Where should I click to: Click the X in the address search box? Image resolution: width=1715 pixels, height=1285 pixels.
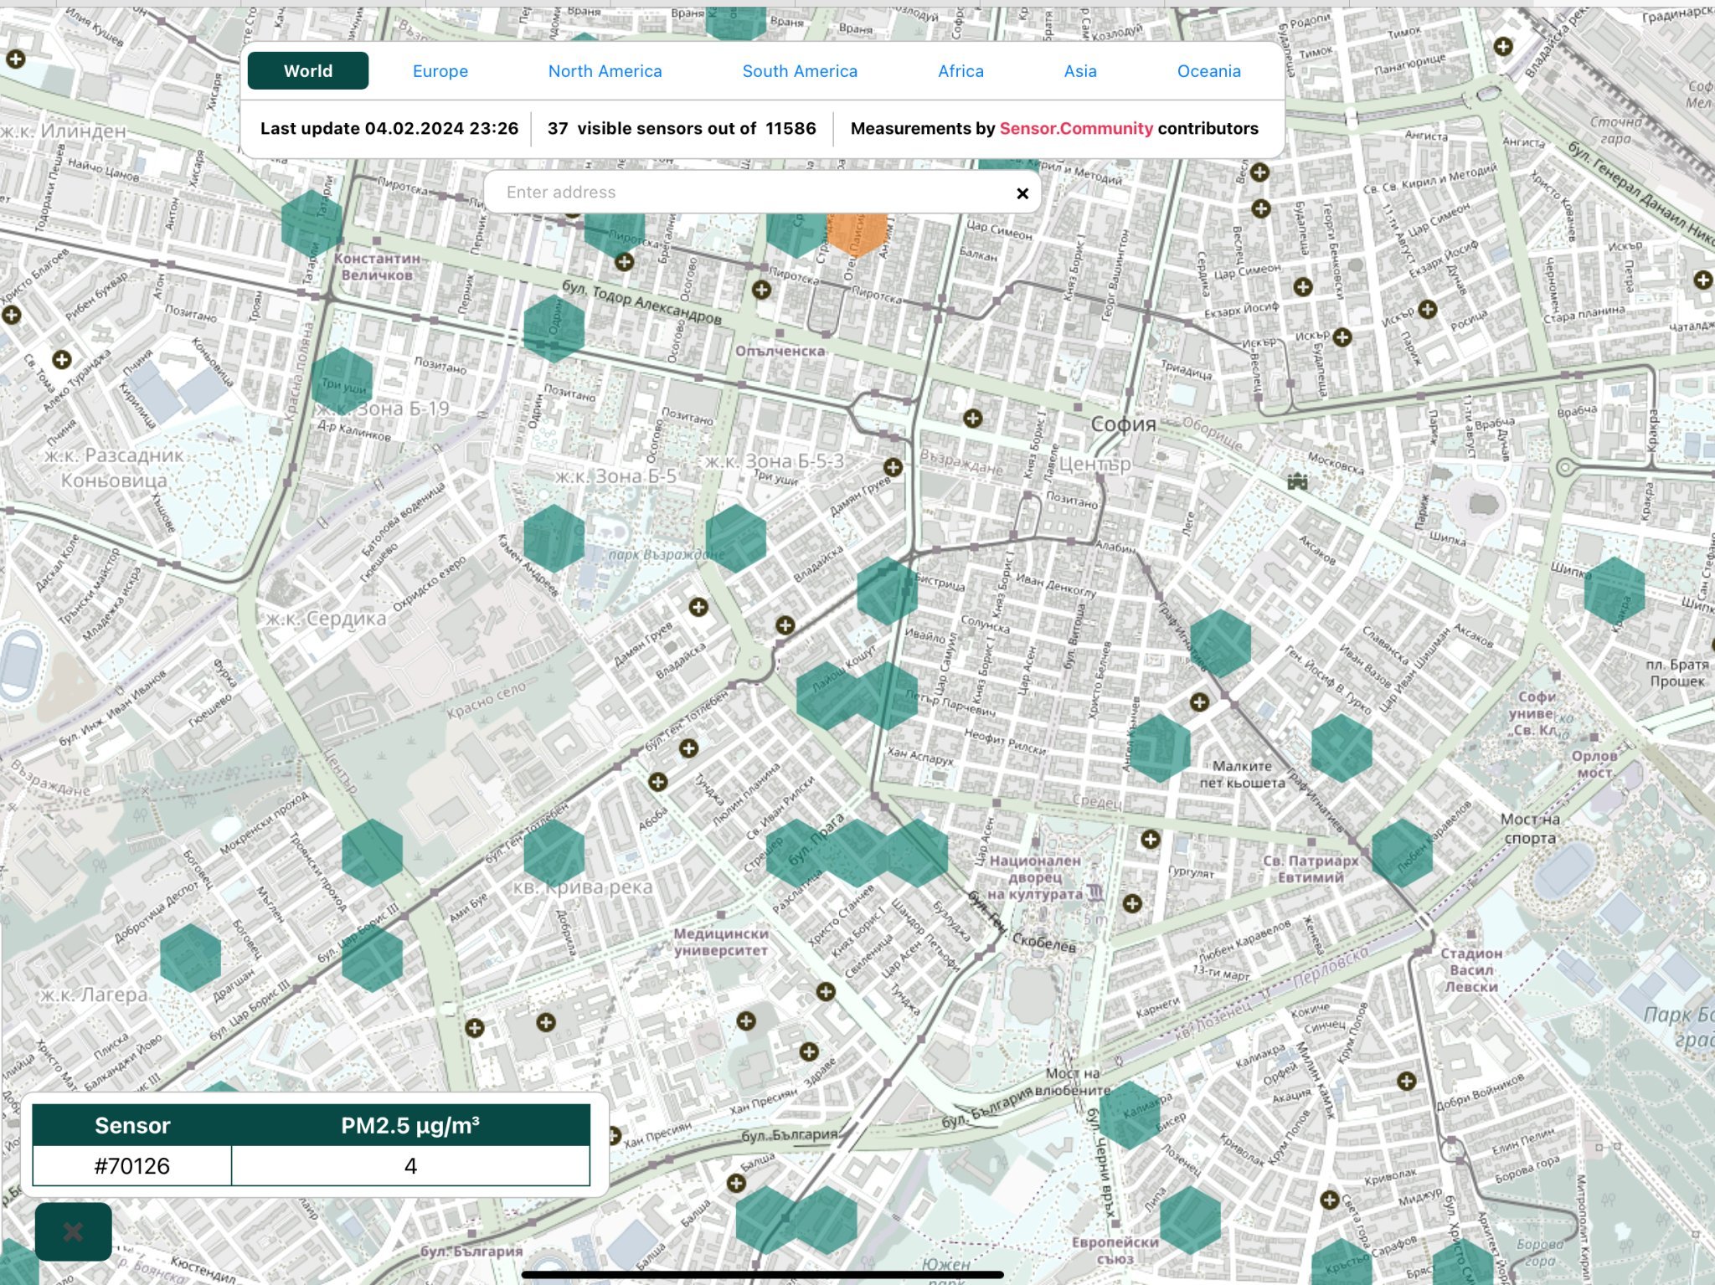pyautogui.click(x=1022, y=193)
